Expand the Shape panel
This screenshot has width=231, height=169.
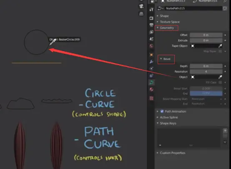click(158, 16)
